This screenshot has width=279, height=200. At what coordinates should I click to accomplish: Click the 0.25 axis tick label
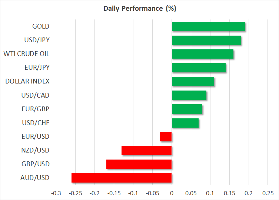[x=268, y=193]
